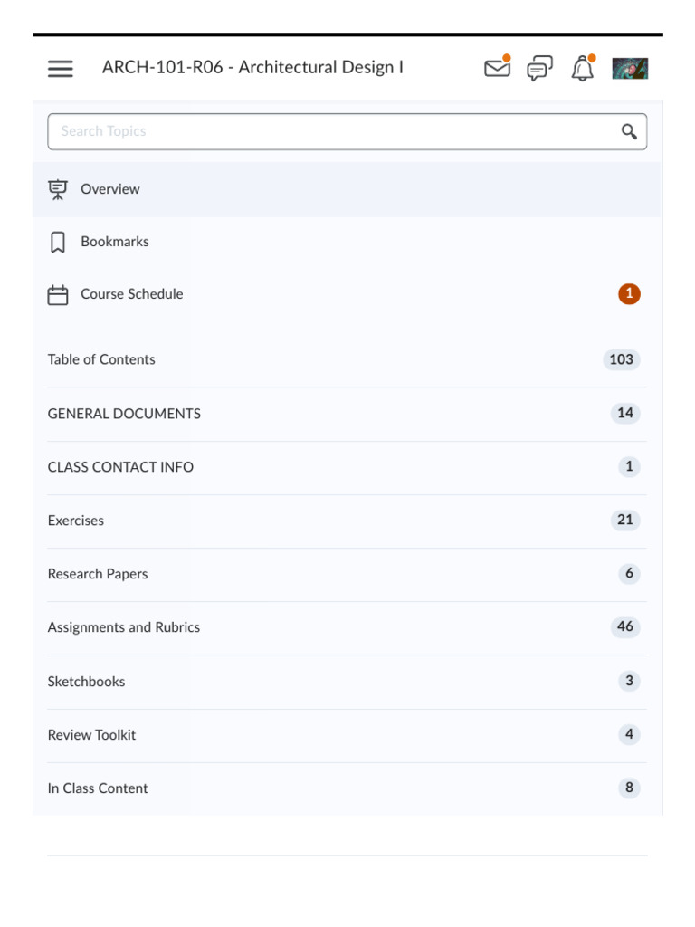Click the Overview presentation board icon
Viewport: 695px width, 927px height.
point(58,189)
